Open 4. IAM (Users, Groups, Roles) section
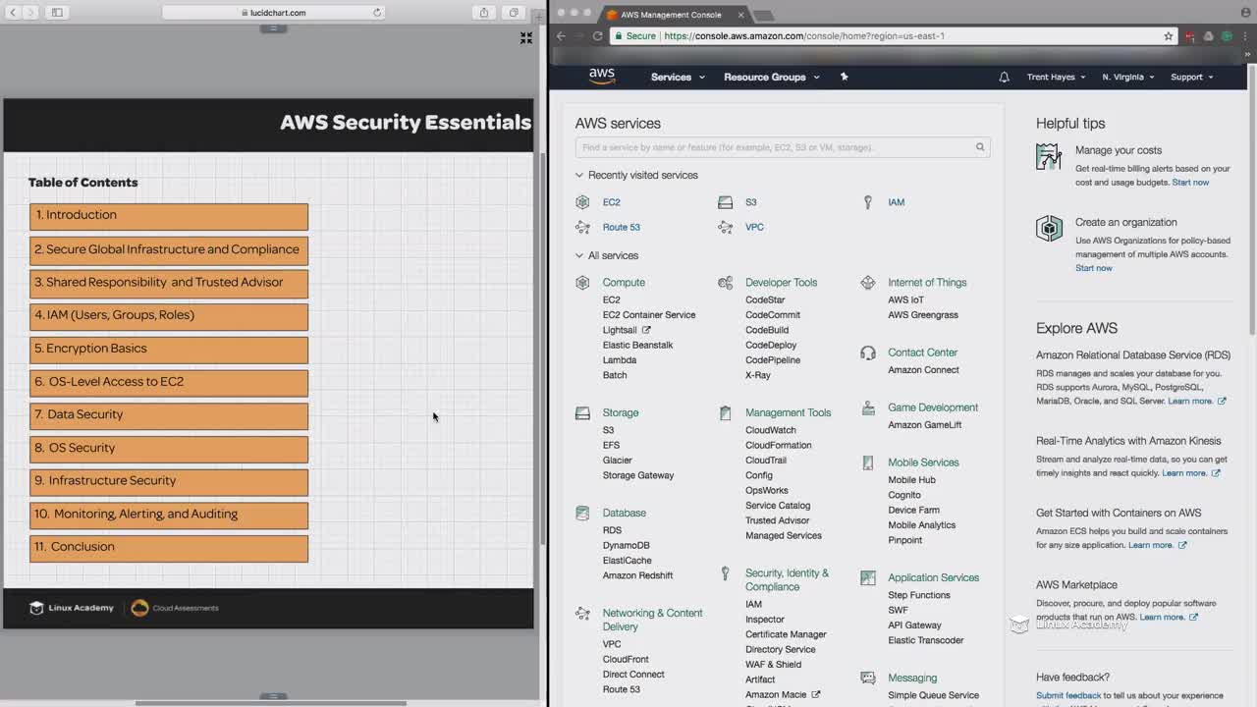The image size is (1257, 707). pos(169,316)
